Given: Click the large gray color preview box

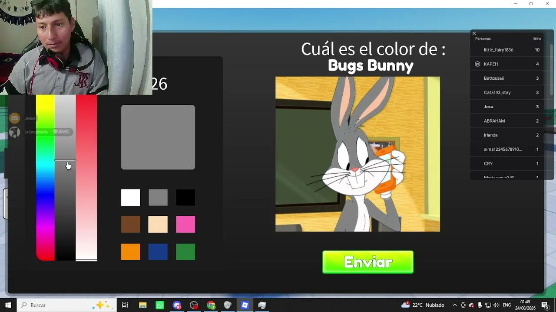Looking at the screenshot, I should 158,137.
